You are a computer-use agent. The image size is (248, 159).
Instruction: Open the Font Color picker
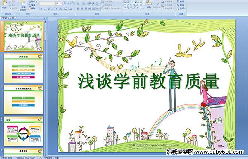(x=71, y=9)
